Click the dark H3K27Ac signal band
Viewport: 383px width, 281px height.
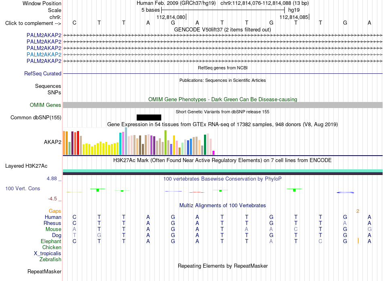tap(223, 173)
